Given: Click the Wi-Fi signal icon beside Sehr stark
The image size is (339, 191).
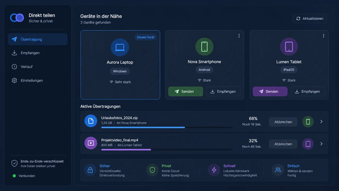Looking at the screenshot, I should 111,82.
